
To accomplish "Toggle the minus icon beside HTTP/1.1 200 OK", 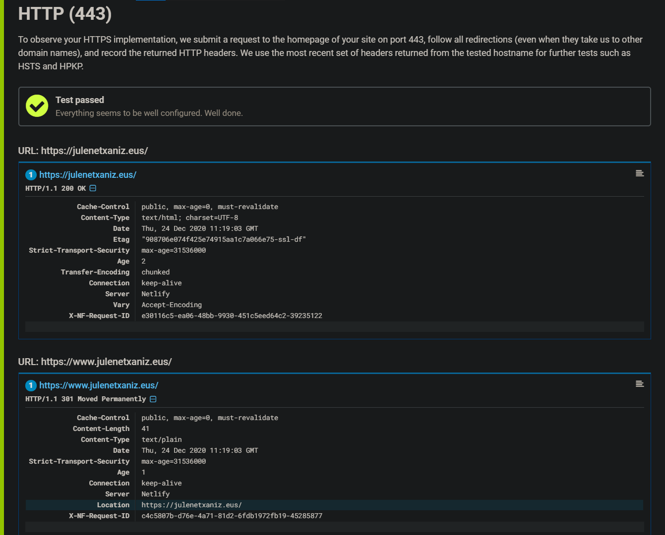I will pos(93,188).
